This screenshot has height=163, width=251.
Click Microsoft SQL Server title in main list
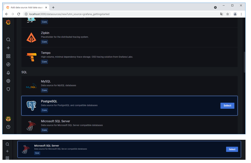55,121
